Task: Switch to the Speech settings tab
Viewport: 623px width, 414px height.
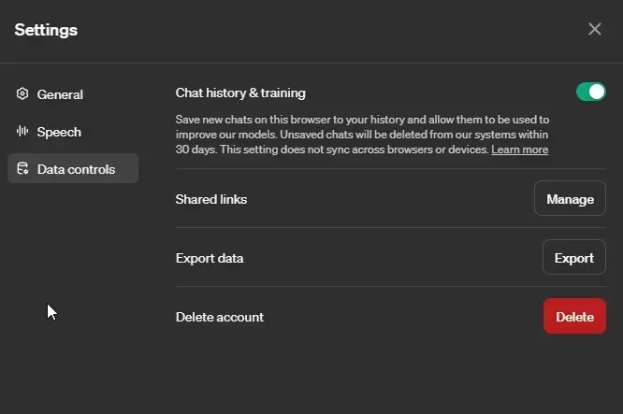Action: pos(59,132)
